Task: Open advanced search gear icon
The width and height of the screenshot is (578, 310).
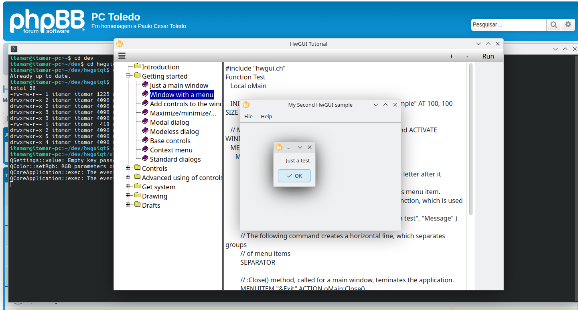Action: (568, 24)
